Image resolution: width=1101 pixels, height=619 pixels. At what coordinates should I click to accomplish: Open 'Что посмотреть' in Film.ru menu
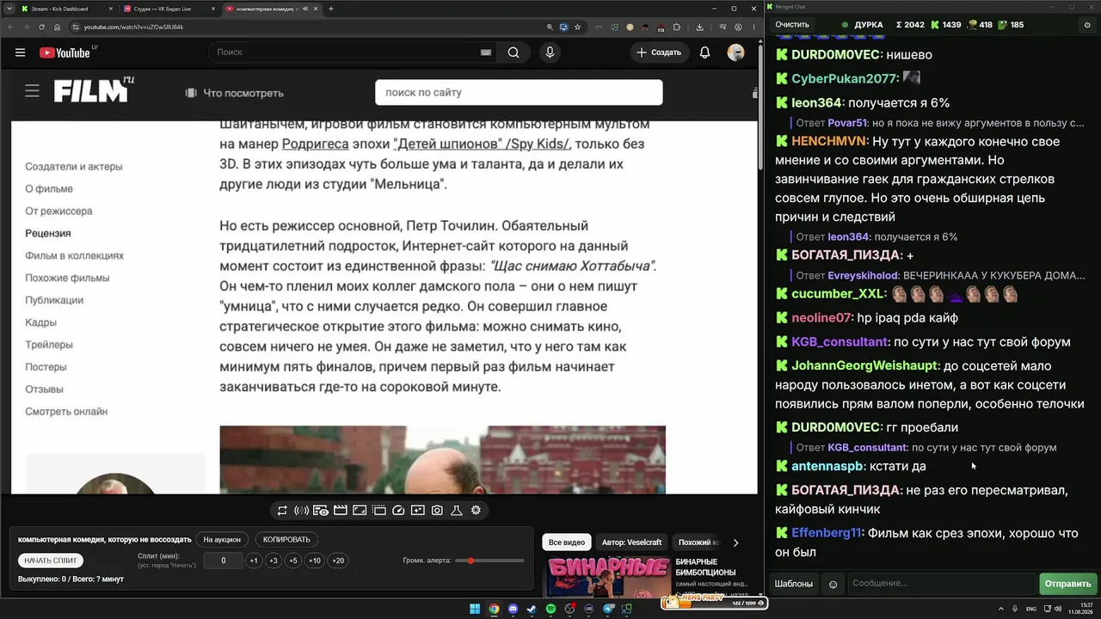point(235,93)
